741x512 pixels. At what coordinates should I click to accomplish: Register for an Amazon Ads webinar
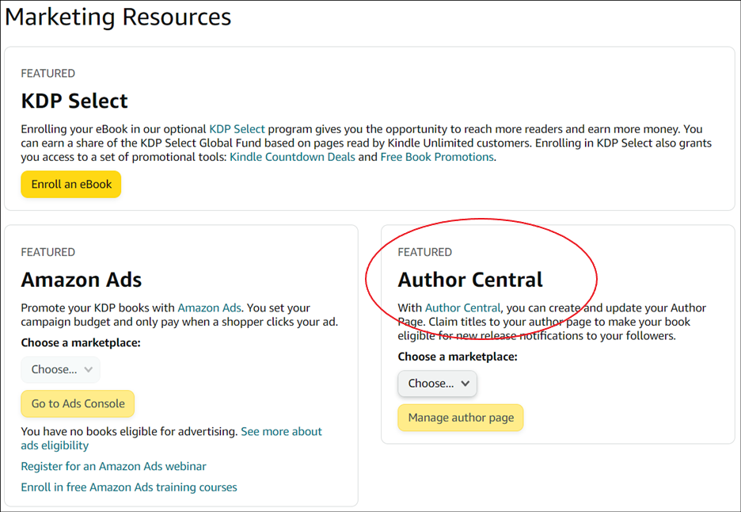coord(113,466)
